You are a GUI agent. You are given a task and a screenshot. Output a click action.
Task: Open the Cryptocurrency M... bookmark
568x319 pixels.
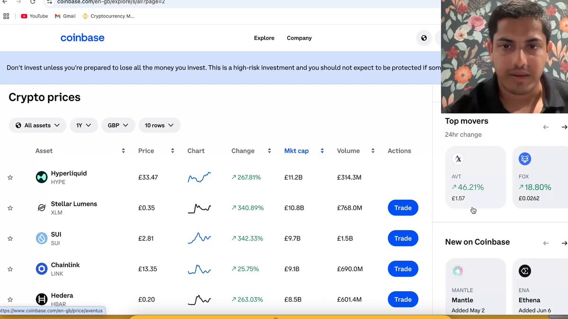(x=108, y=16)
